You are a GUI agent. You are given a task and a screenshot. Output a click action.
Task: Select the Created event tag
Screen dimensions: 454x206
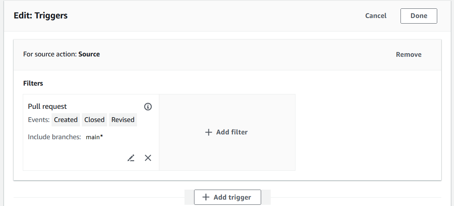pos(65,120)
